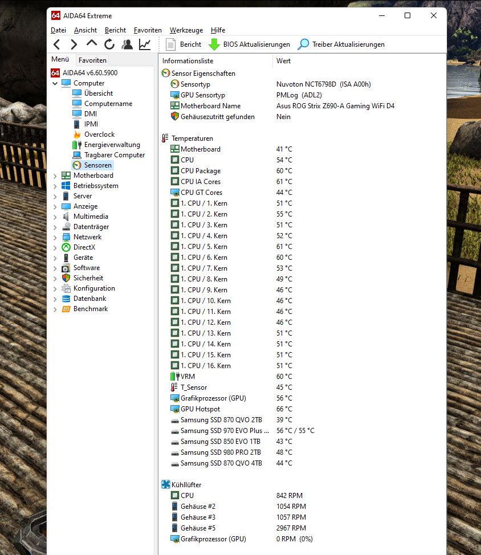Select the AIDA64 v6.60.5900 root item
Viewport: 481px width, 555px height.
pyautogui.click(x=84, y=72)
